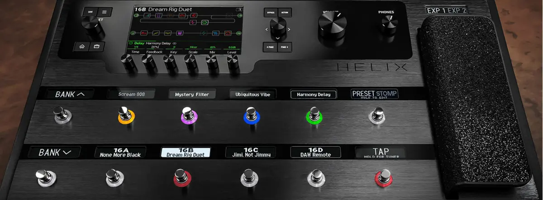
Task: Click the knob under the Level parameter
Action: [x=233, y=64]
